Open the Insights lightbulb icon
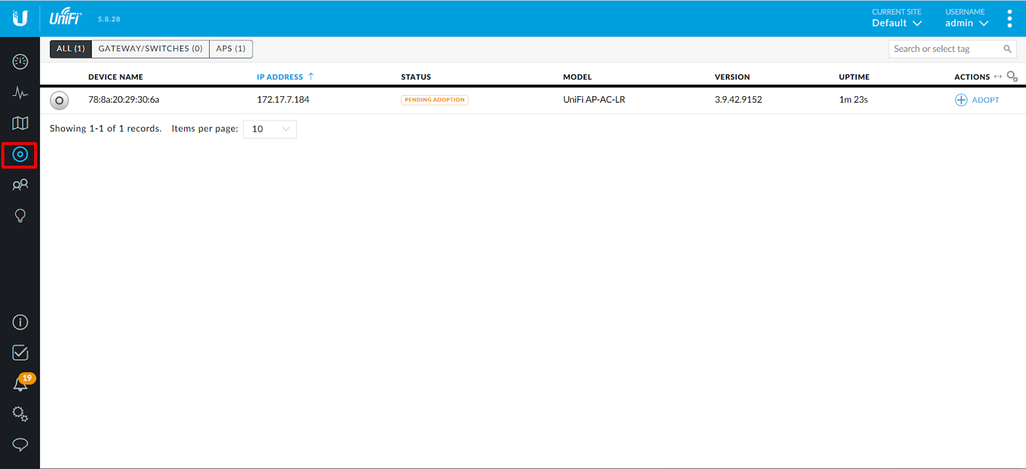Viewport: 1026px width, 469px height. 20,216
